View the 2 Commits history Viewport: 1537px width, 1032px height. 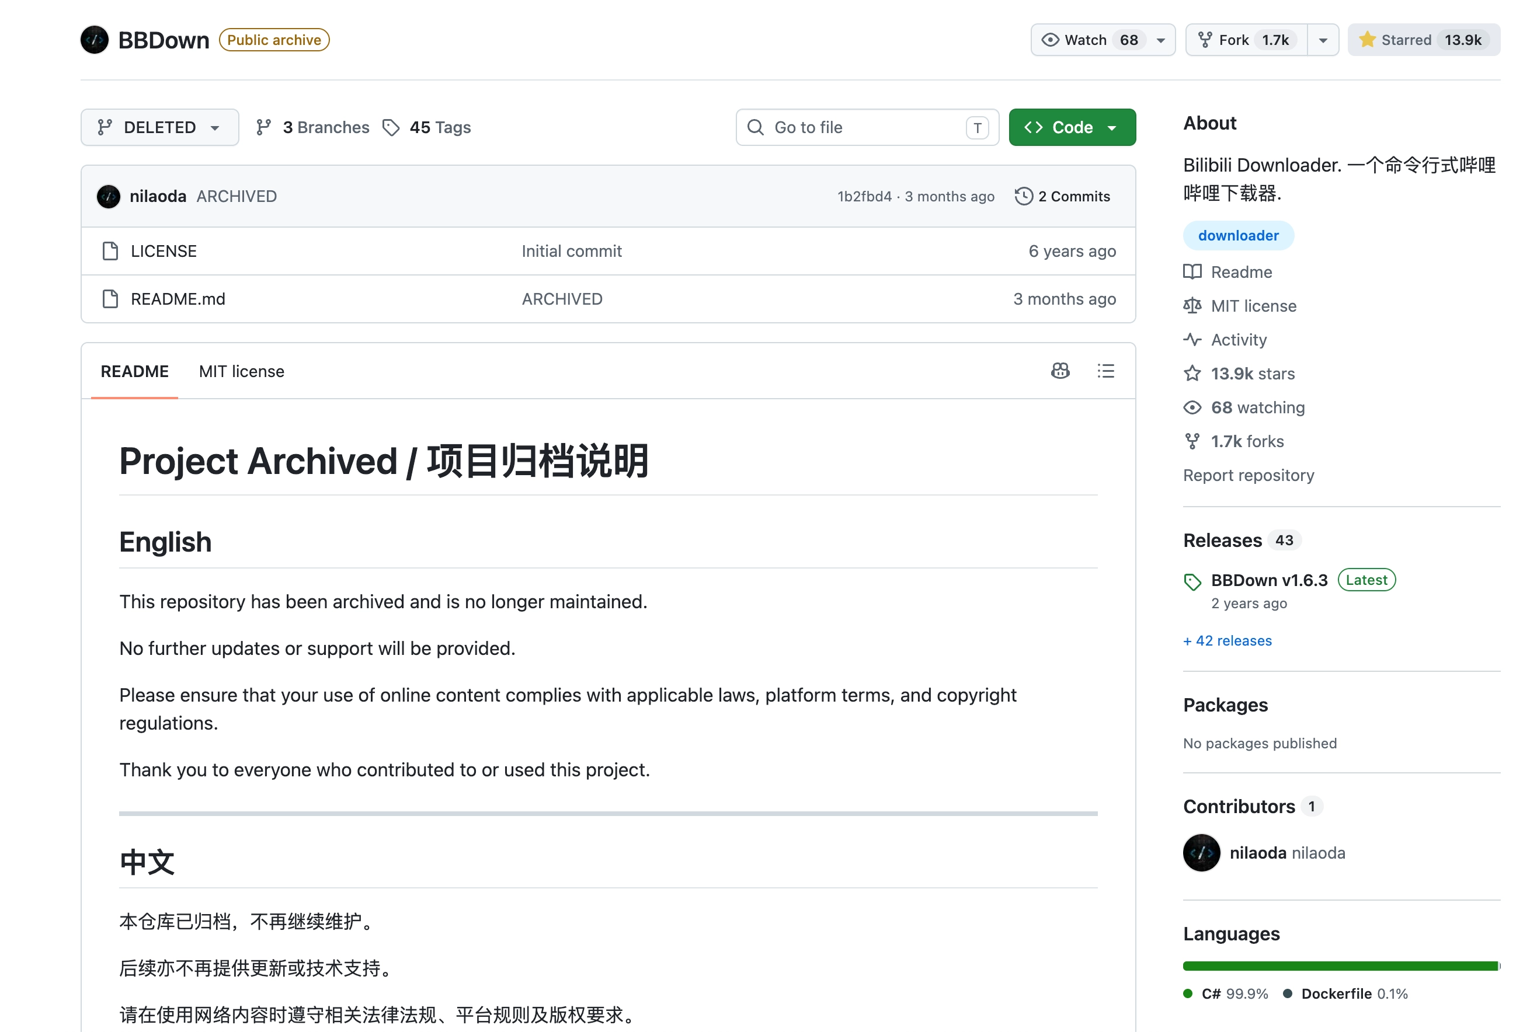[x=1062, y=196]
